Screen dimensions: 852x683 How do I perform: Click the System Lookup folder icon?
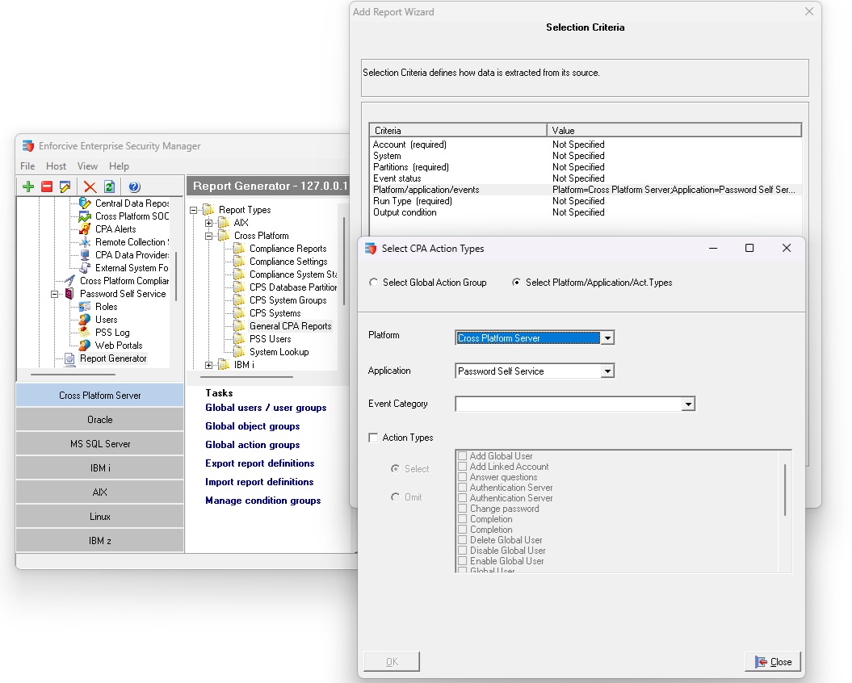coord(239,352)
